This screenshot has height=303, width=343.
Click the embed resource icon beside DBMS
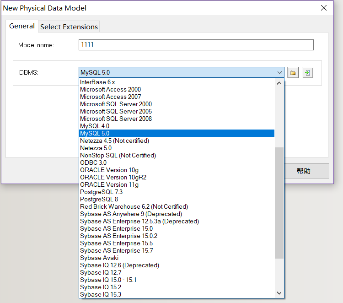pos(307,73)
